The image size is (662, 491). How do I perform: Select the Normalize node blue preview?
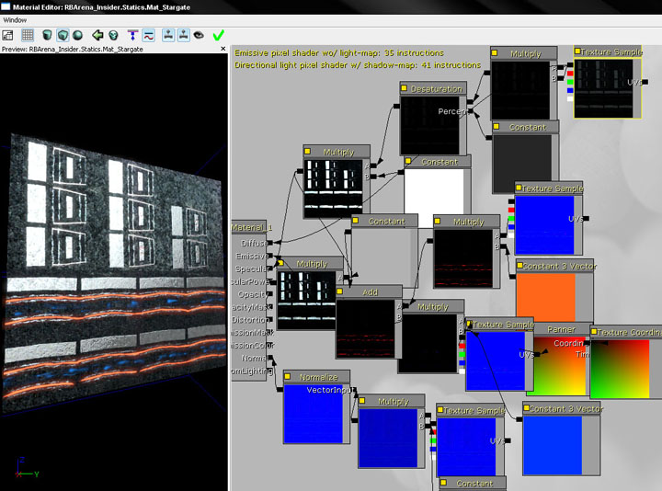tap(314, 414)
